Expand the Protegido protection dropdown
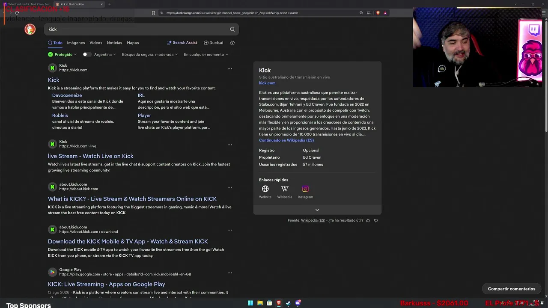The height and width of the screenshot is (308, 548). click(x=63, y=54)
